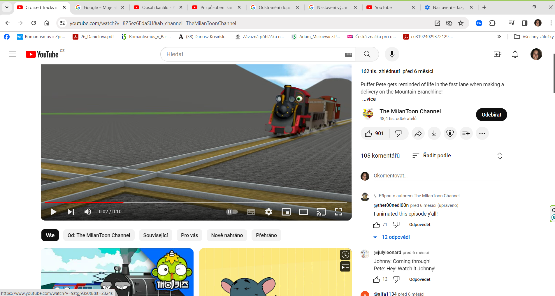Screen dimensions: 555x296
Task: Click the Okomentovat comment field
Action: pos(437,176)
